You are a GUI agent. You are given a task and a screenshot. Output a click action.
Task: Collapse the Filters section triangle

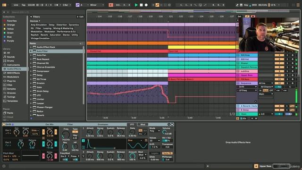coord(31,17)
